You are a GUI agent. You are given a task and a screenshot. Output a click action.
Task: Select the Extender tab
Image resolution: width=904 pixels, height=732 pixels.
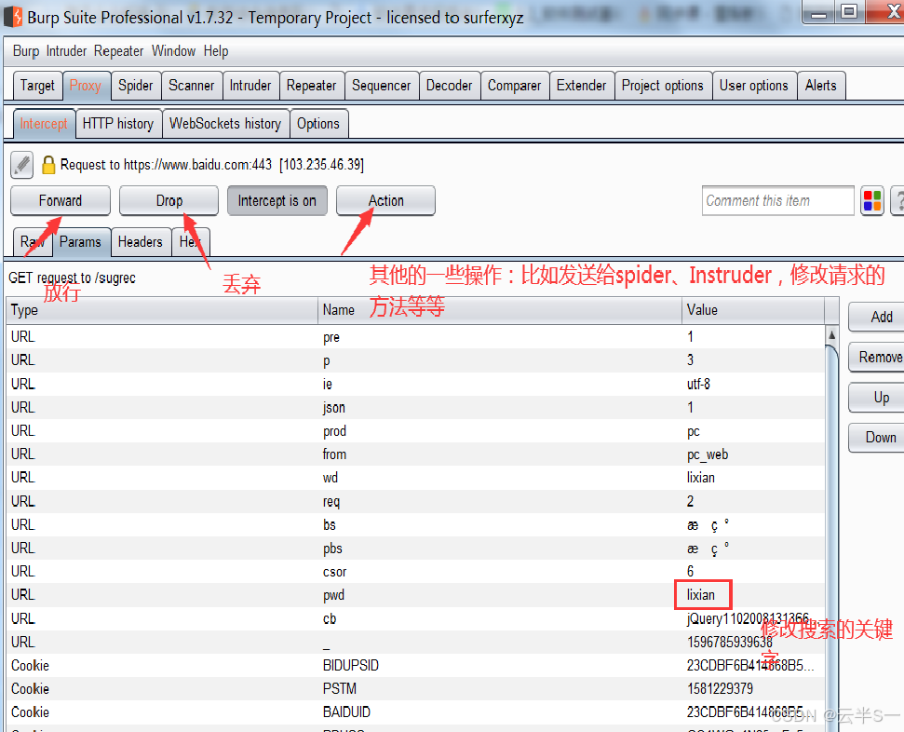tap(581, 86)
